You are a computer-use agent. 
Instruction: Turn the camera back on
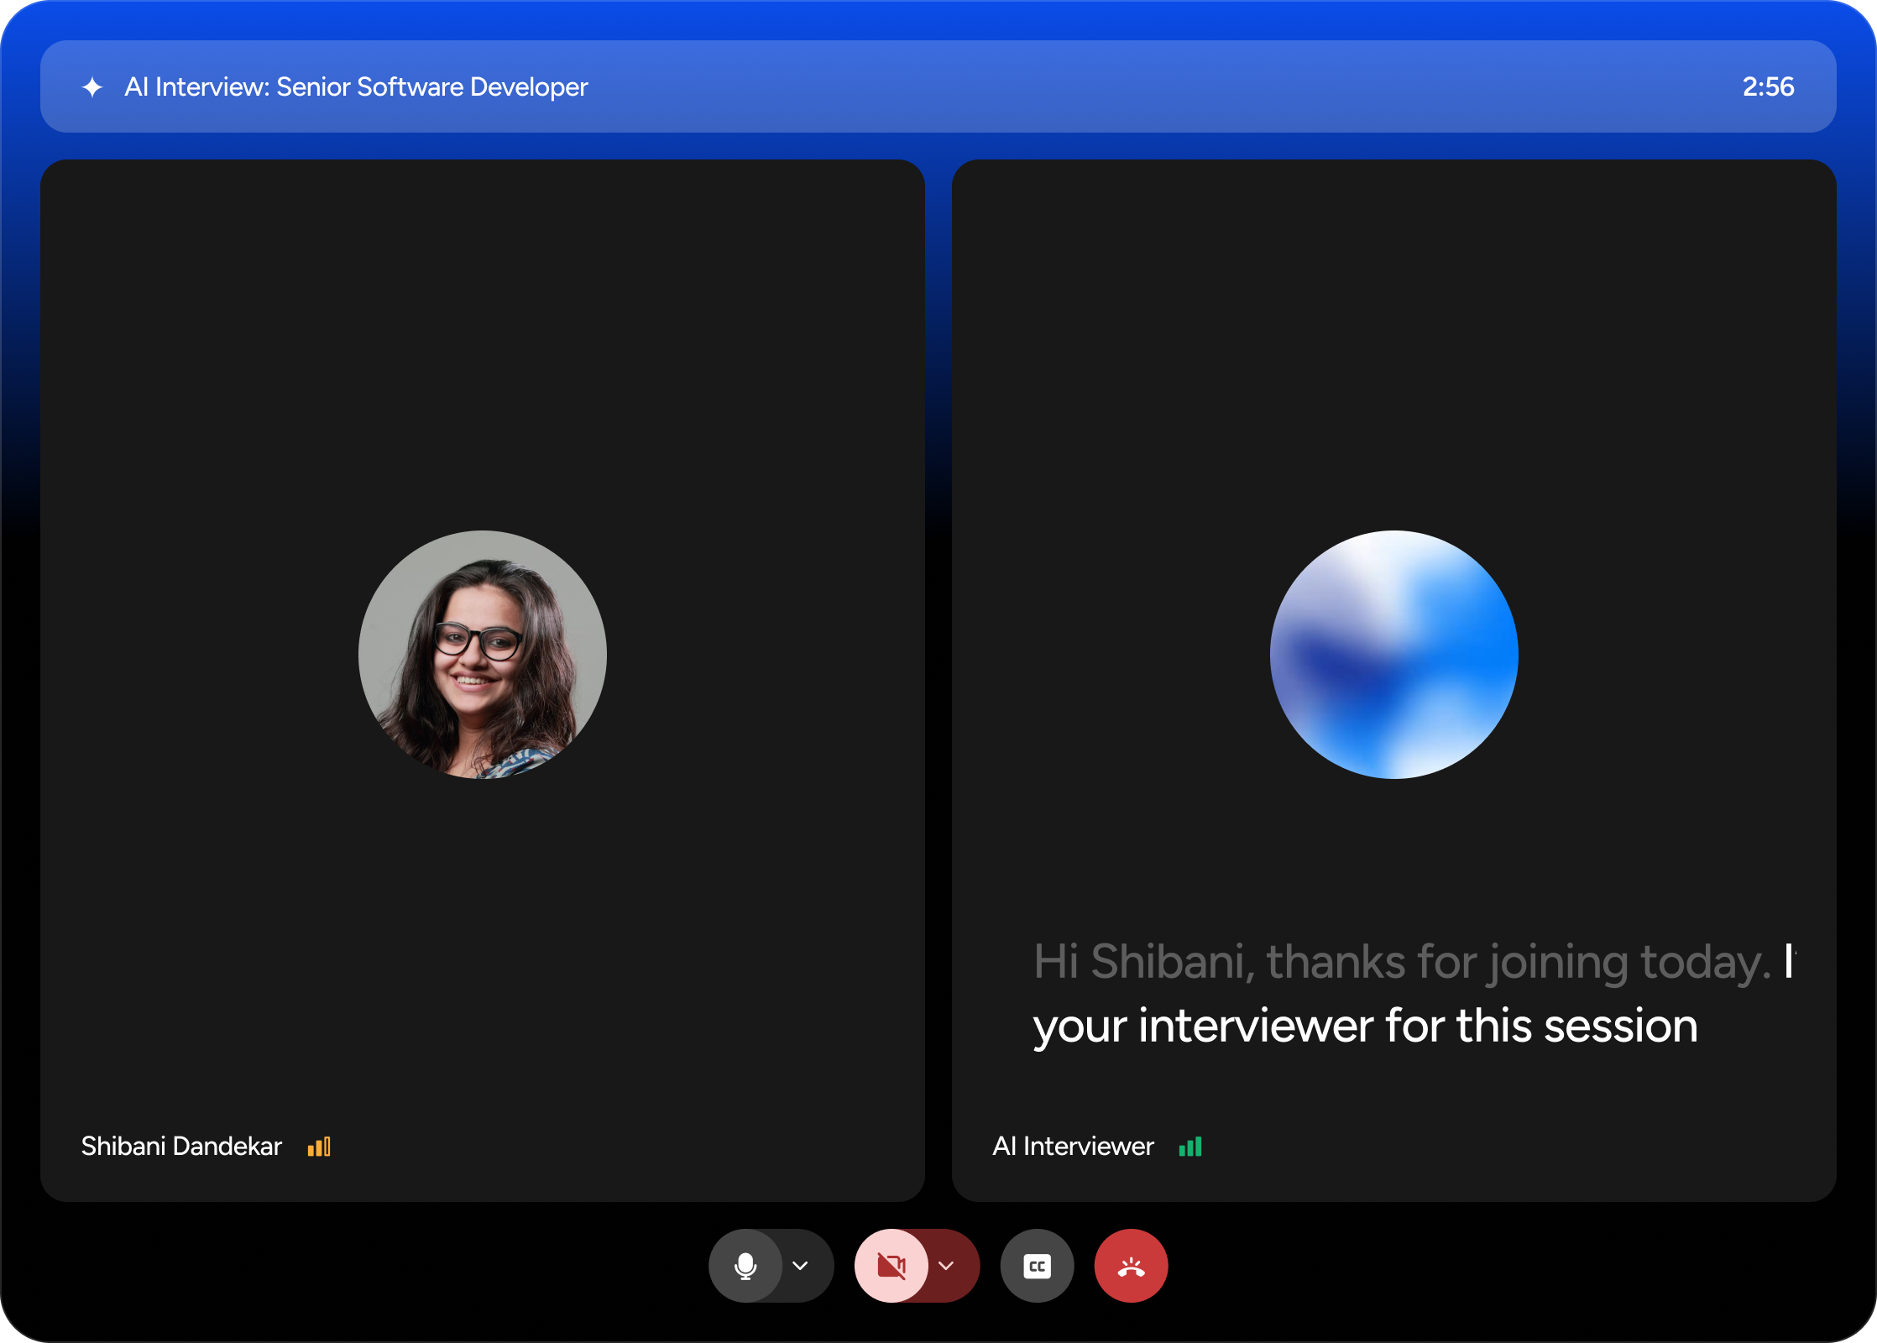[891, 1266]
